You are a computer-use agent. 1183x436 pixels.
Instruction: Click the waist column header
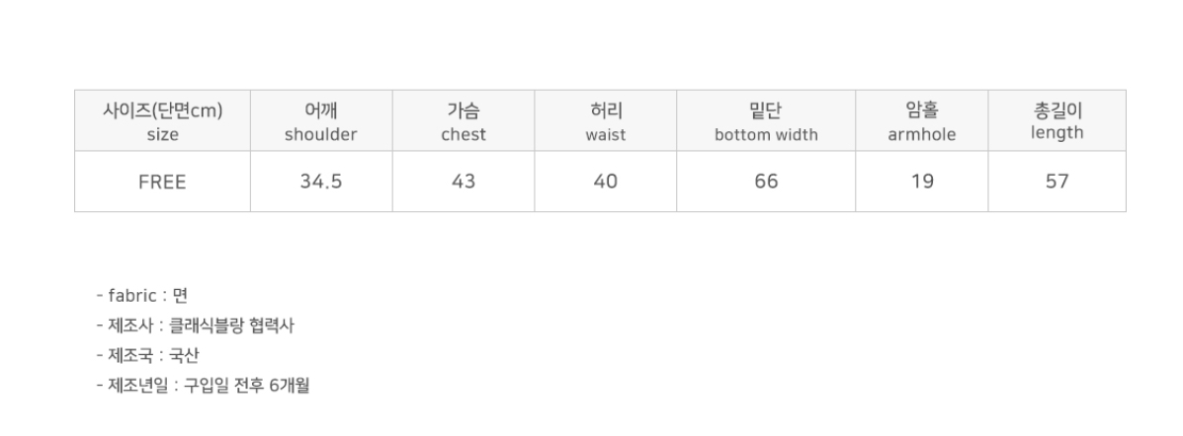click(606, 122)
